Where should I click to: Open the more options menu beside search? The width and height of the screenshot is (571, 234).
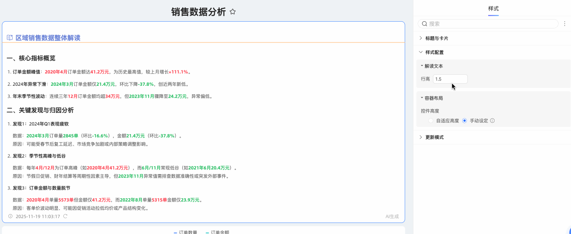click(565, 24)
